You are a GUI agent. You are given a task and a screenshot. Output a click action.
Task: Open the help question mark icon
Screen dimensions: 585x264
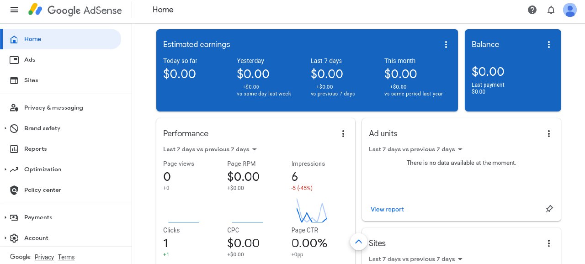click(x=532, y=10)
